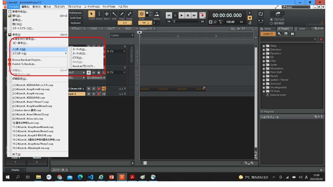333x187 pixels.
Task: Open the ReWire devices browser icon
Action: (x=292, y=34)
